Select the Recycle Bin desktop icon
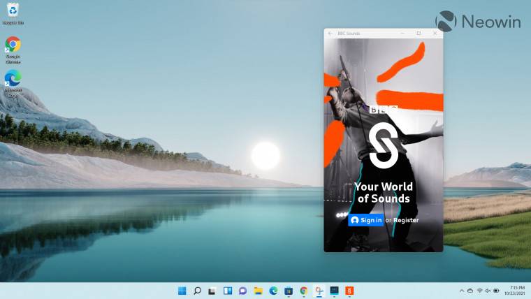531x299 pixels. point(13,14)
